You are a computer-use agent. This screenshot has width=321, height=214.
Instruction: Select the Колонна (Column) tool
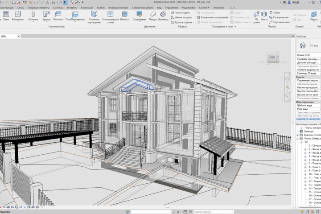point(33,16)
